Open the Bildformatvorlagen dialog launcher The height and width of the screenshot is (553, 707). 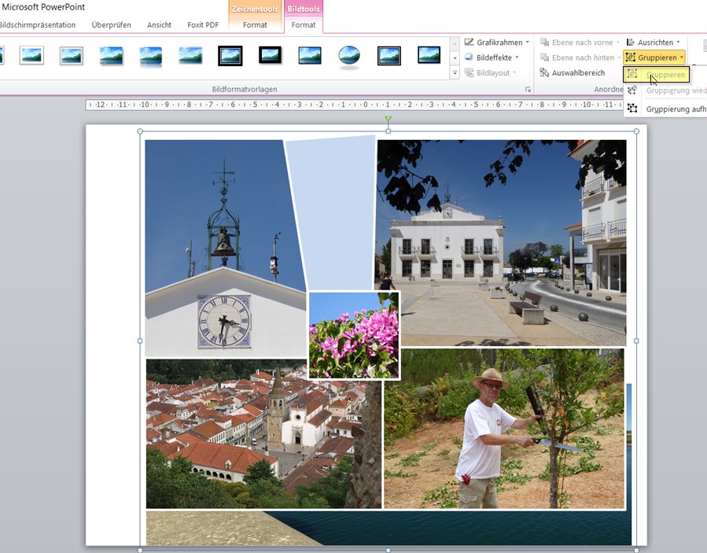(528, 90)
